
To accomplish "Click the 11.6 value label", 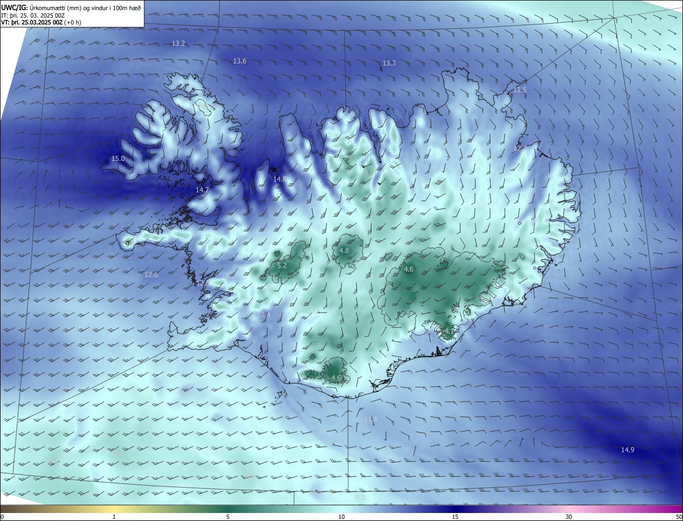I will click(371, 419).
